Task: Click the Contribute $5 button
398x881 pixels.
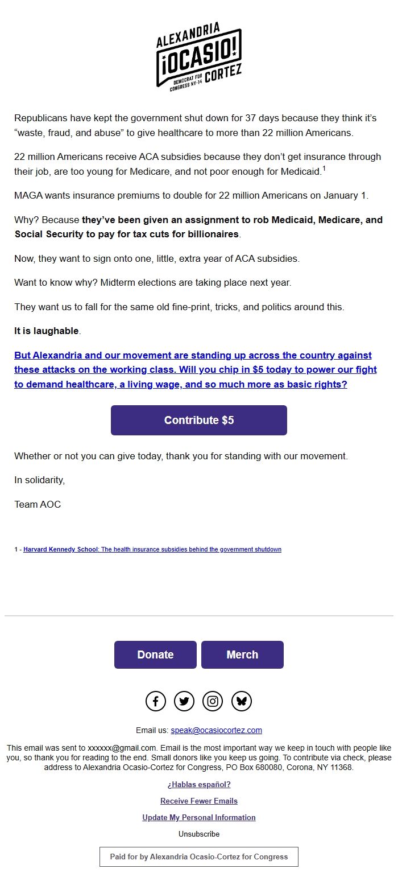Action: click(198, 420)
